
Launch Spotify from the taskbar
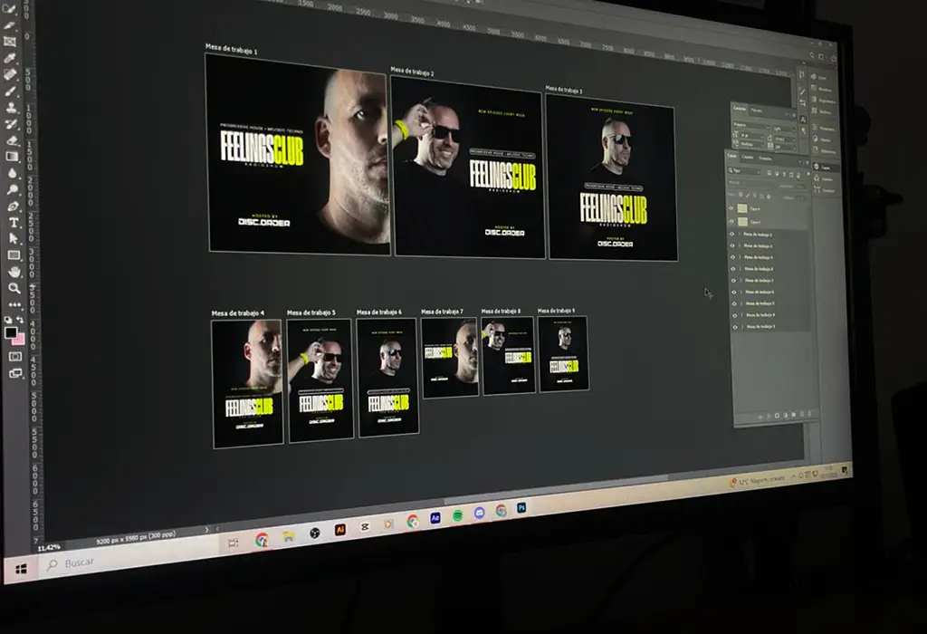tap(458, 516)
